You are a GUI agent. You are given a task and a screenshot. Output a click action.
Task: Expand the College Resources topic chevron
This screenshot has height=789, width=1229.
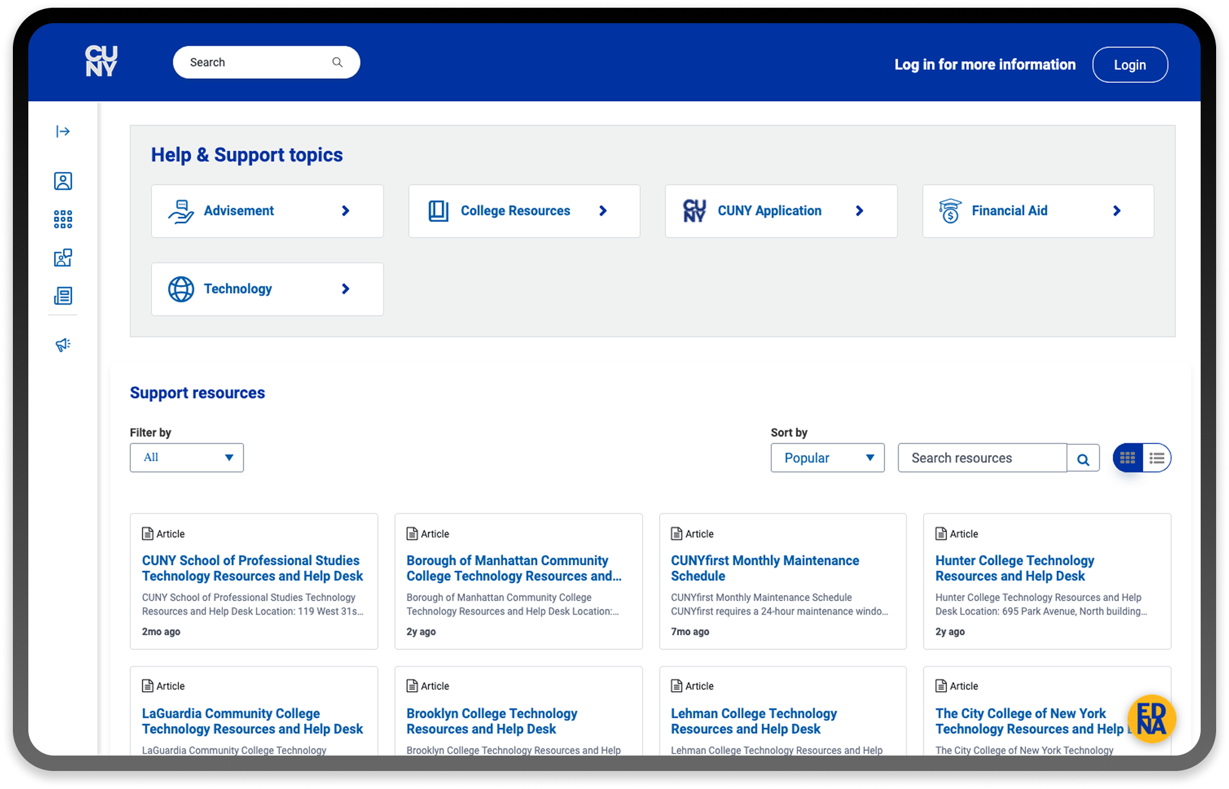click(x=603, y=211)
